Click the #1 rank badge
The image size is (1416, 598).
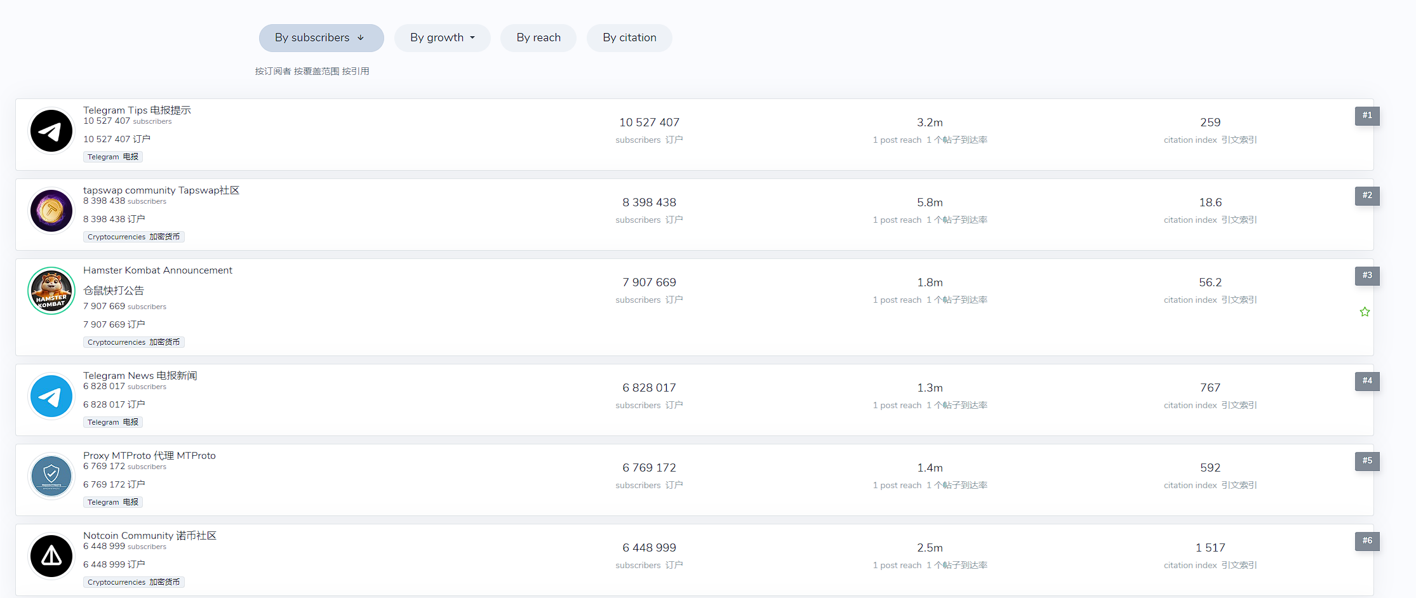click(1366, 116)
